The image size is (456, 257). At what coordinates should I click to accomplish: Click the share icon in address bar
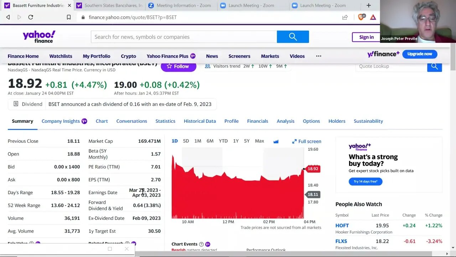[345, 17]
